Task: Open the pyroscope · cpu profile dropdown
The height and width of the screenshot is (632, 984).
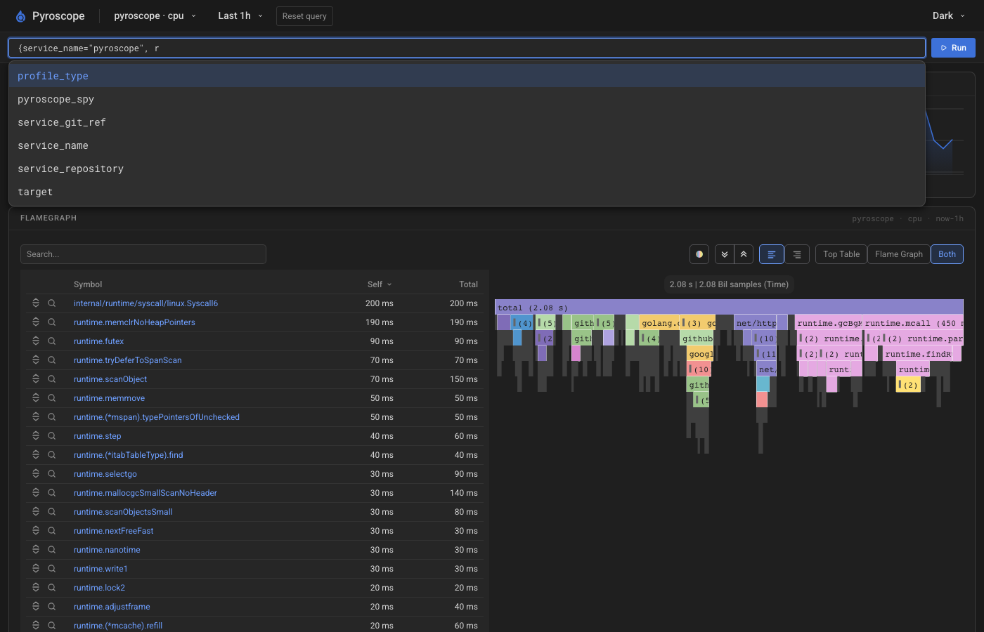Action: coord(155,16)
